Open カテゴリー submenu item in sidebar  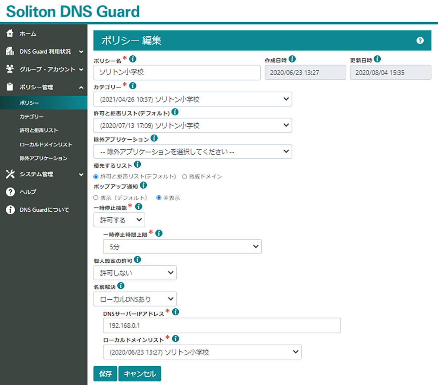32,117
